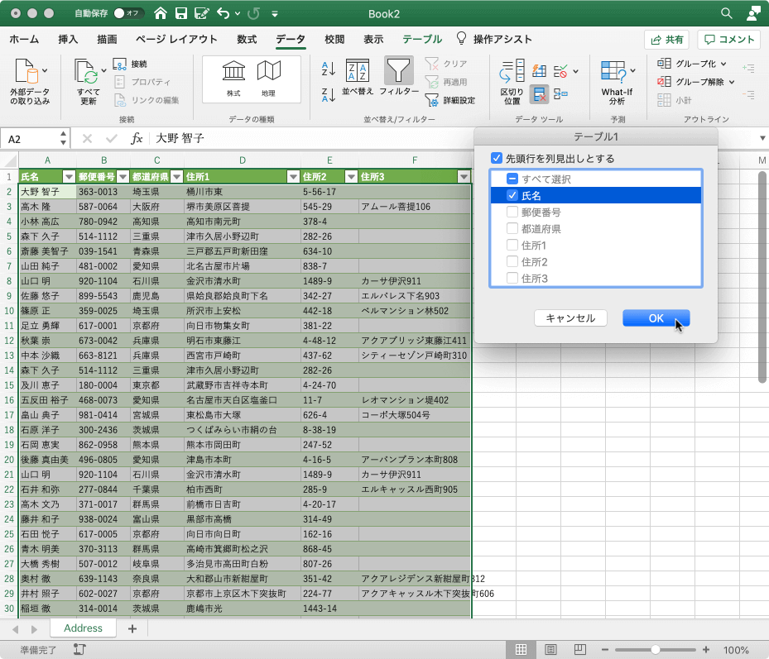The image size is (769, 659).
Task: Click the Data Validation icon
Action: 560,71
